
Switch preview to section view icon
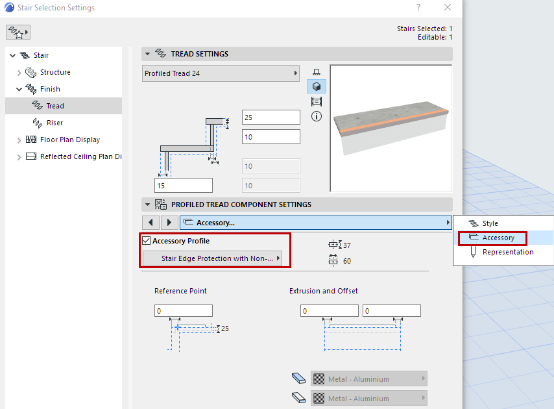click(317, 102)
